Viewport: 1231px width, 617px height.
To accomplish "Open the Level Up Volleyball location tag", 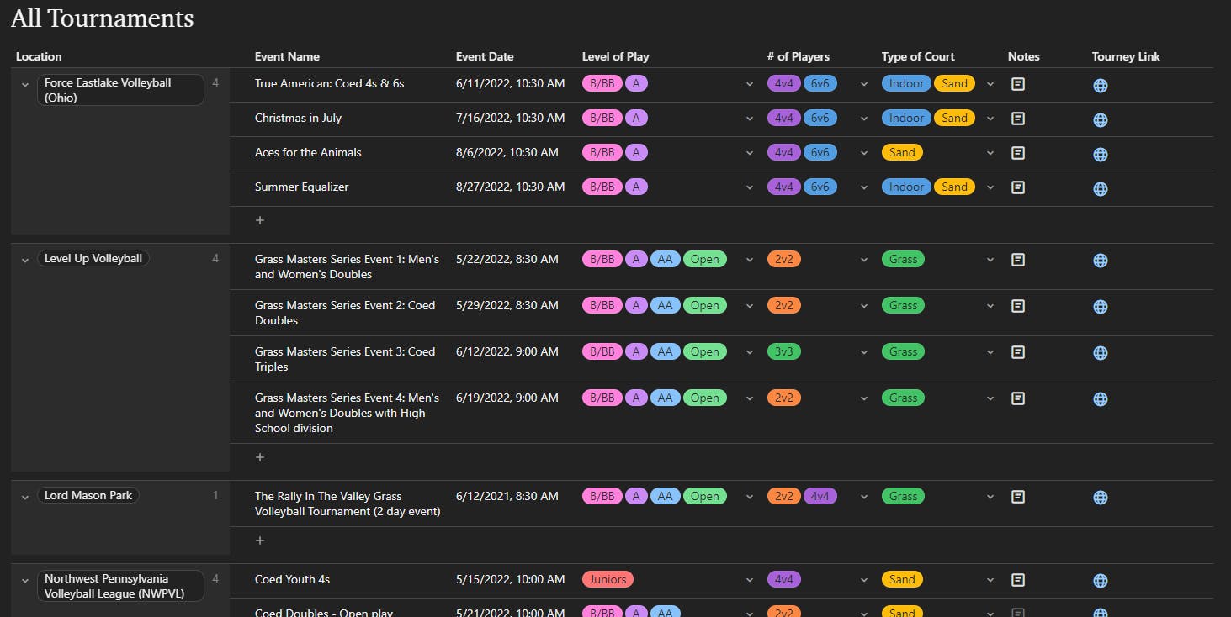I will tap(93, 259).
